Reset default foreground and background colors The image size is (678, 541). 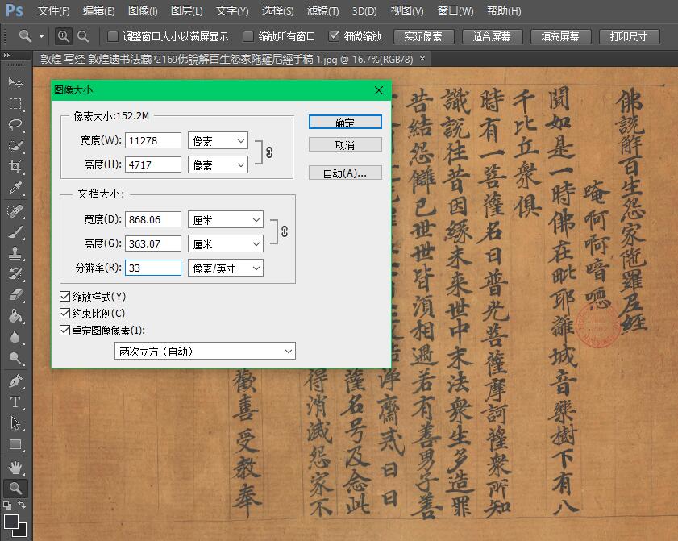click(x=7, y=505)
